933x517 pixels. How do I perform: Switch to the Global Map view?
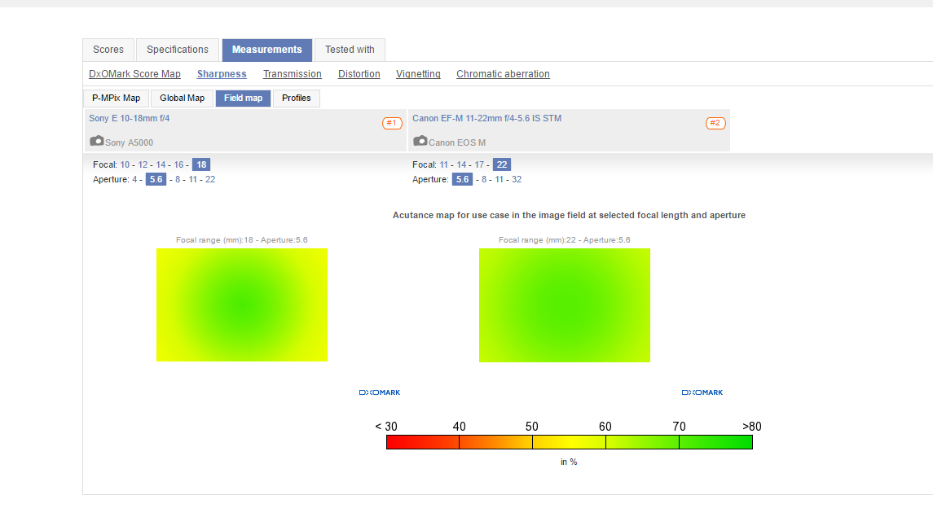[x=182, y=98]
